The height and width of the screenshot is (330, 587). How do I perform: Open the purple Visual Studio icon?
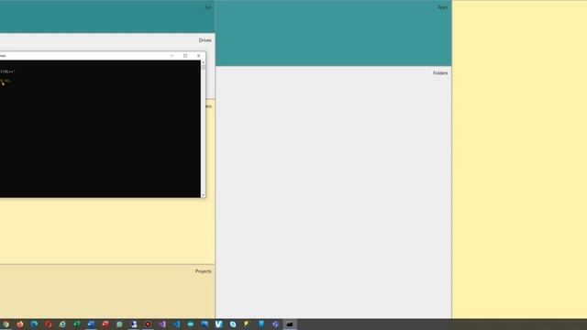tap(162, 324)
